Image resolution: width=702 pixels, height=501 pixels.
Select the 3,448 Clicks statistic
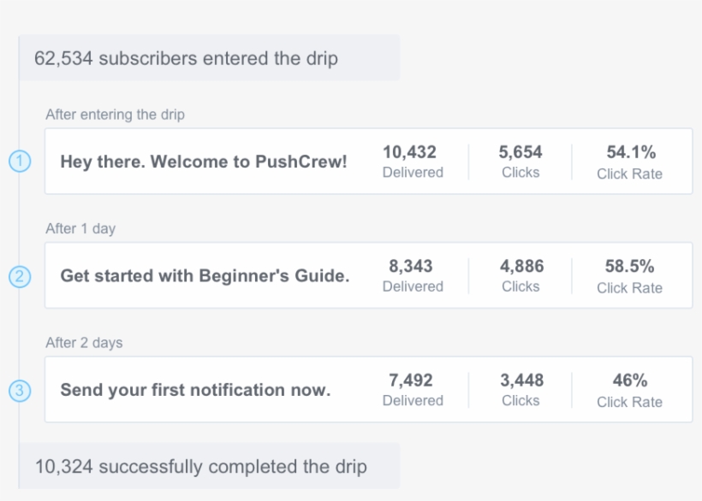pyautogui.click(x=521, y=390)
